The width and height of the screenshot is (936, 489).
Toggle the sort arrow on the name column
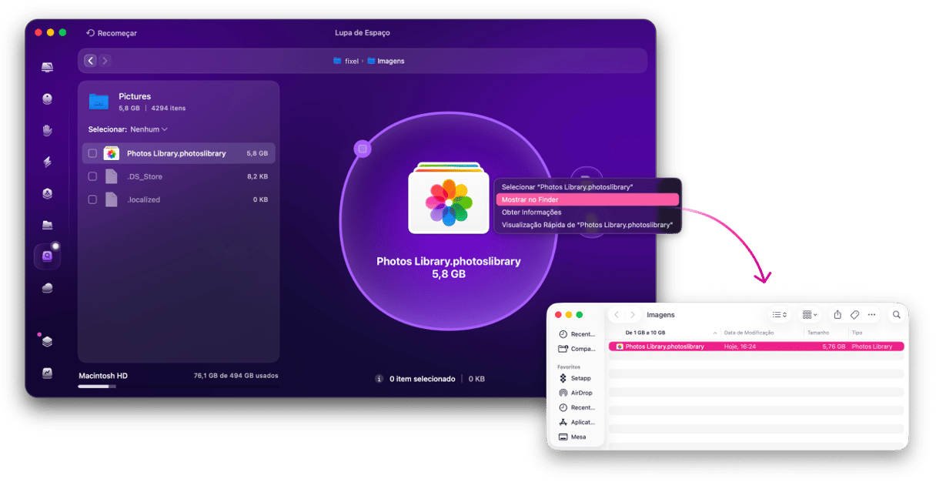click(x=715, y=333)
